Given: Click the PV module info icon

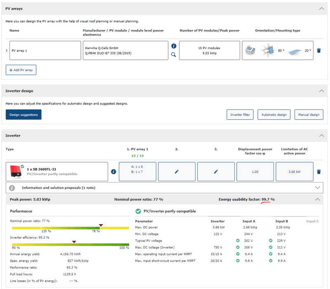Looking at the screenshot, I should point(174,46).
